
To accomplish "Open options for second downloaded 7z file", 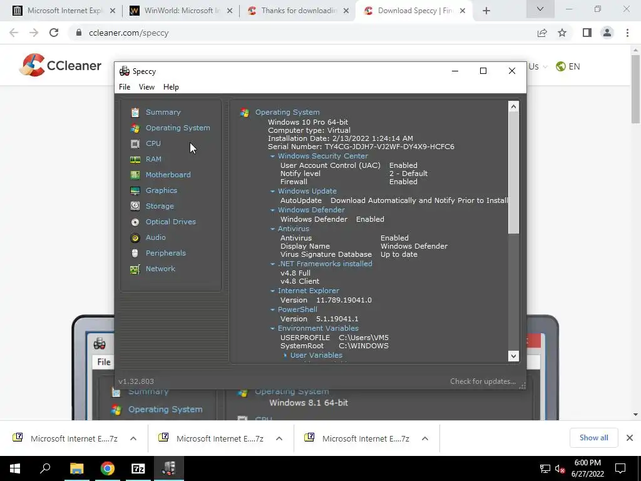I will tap(279, 438).
